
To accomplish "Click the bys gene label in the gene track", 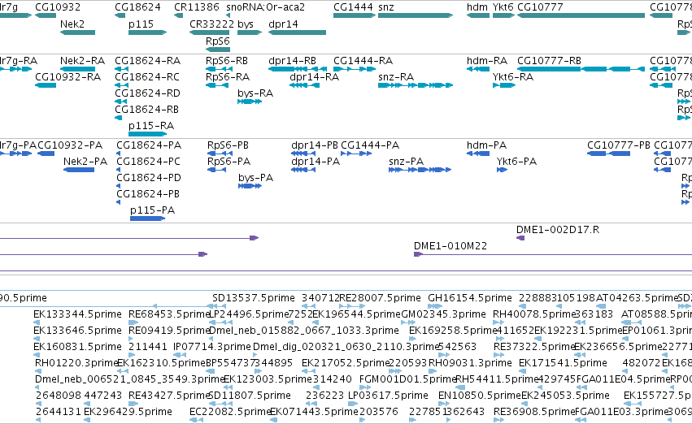I will click(x=246, y=24).
